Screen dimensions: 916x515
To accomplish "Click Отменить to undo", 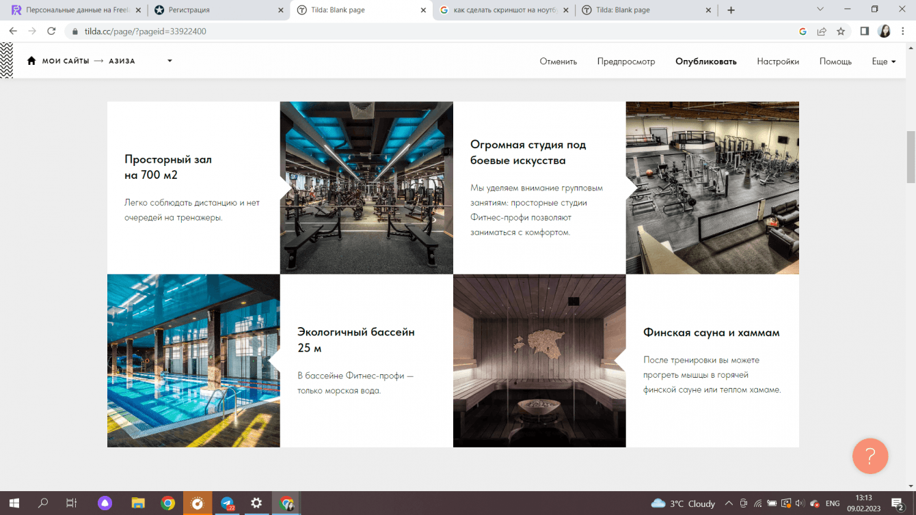I will pos(558,61).
